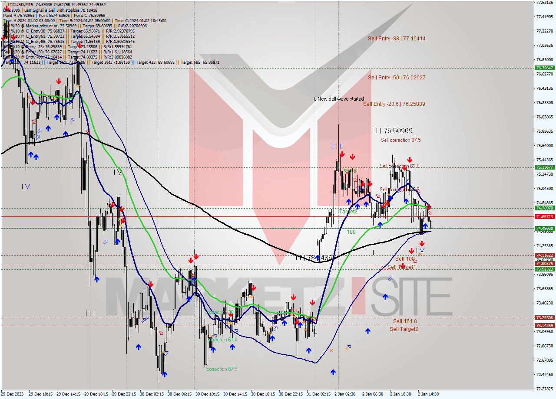Select the 'Sell Entry -50 | 76.62627' label
The width and height of the screenshot is (556, 399).
pos(397,78)
